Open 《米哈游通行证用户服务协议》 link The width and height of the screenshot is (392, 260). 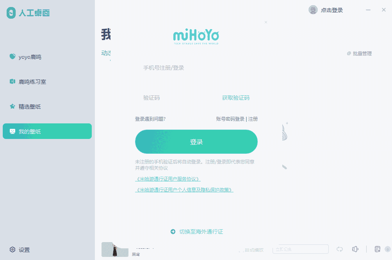tap(168, 179)
